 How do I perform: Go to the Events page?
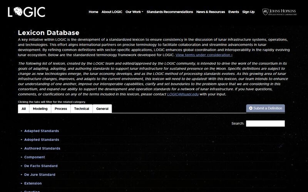coord(234,12)
